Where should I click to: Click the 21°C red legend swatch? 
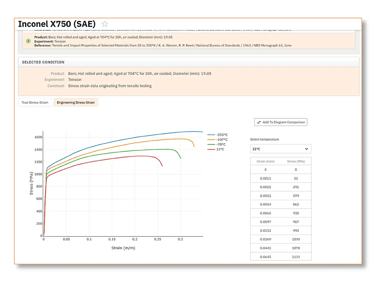tap(211, 149)
